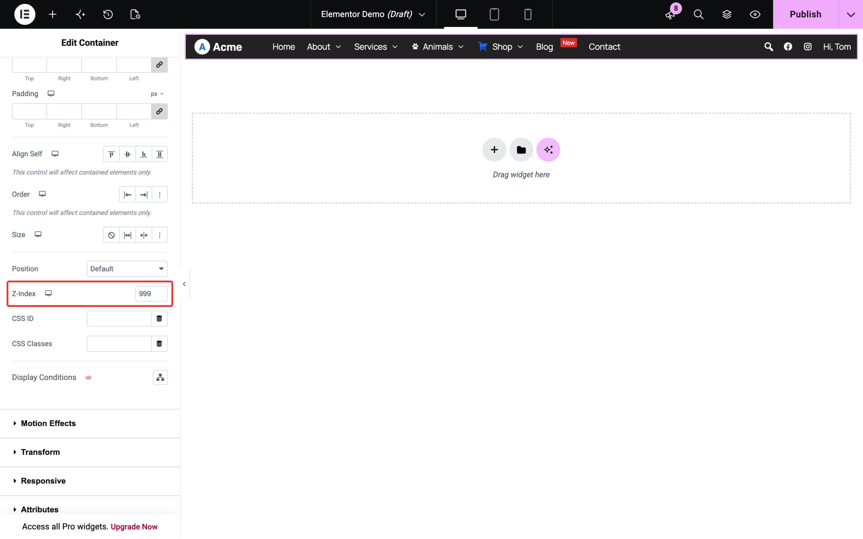Expand the Motion Effects section
Image resolution: width=863 pixels, height=539 pixels.
tap(90, 423)
